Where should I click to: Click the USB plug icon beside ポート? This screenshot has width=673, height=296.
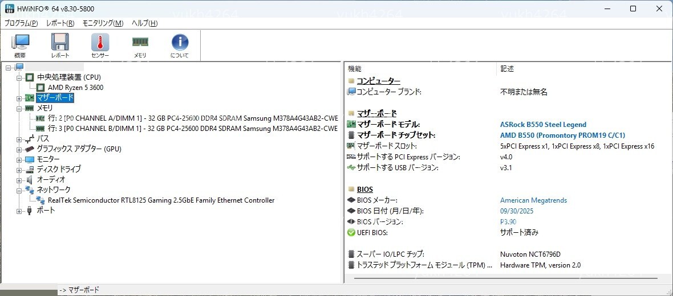[x=30, y=210]
